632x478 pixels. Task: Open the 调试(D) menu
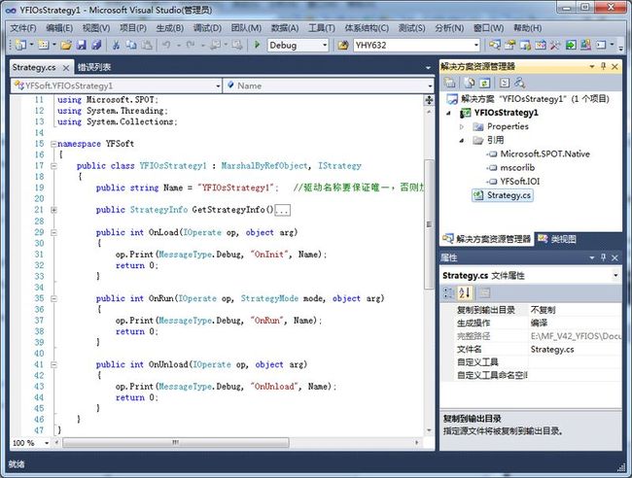click(207, 28)
